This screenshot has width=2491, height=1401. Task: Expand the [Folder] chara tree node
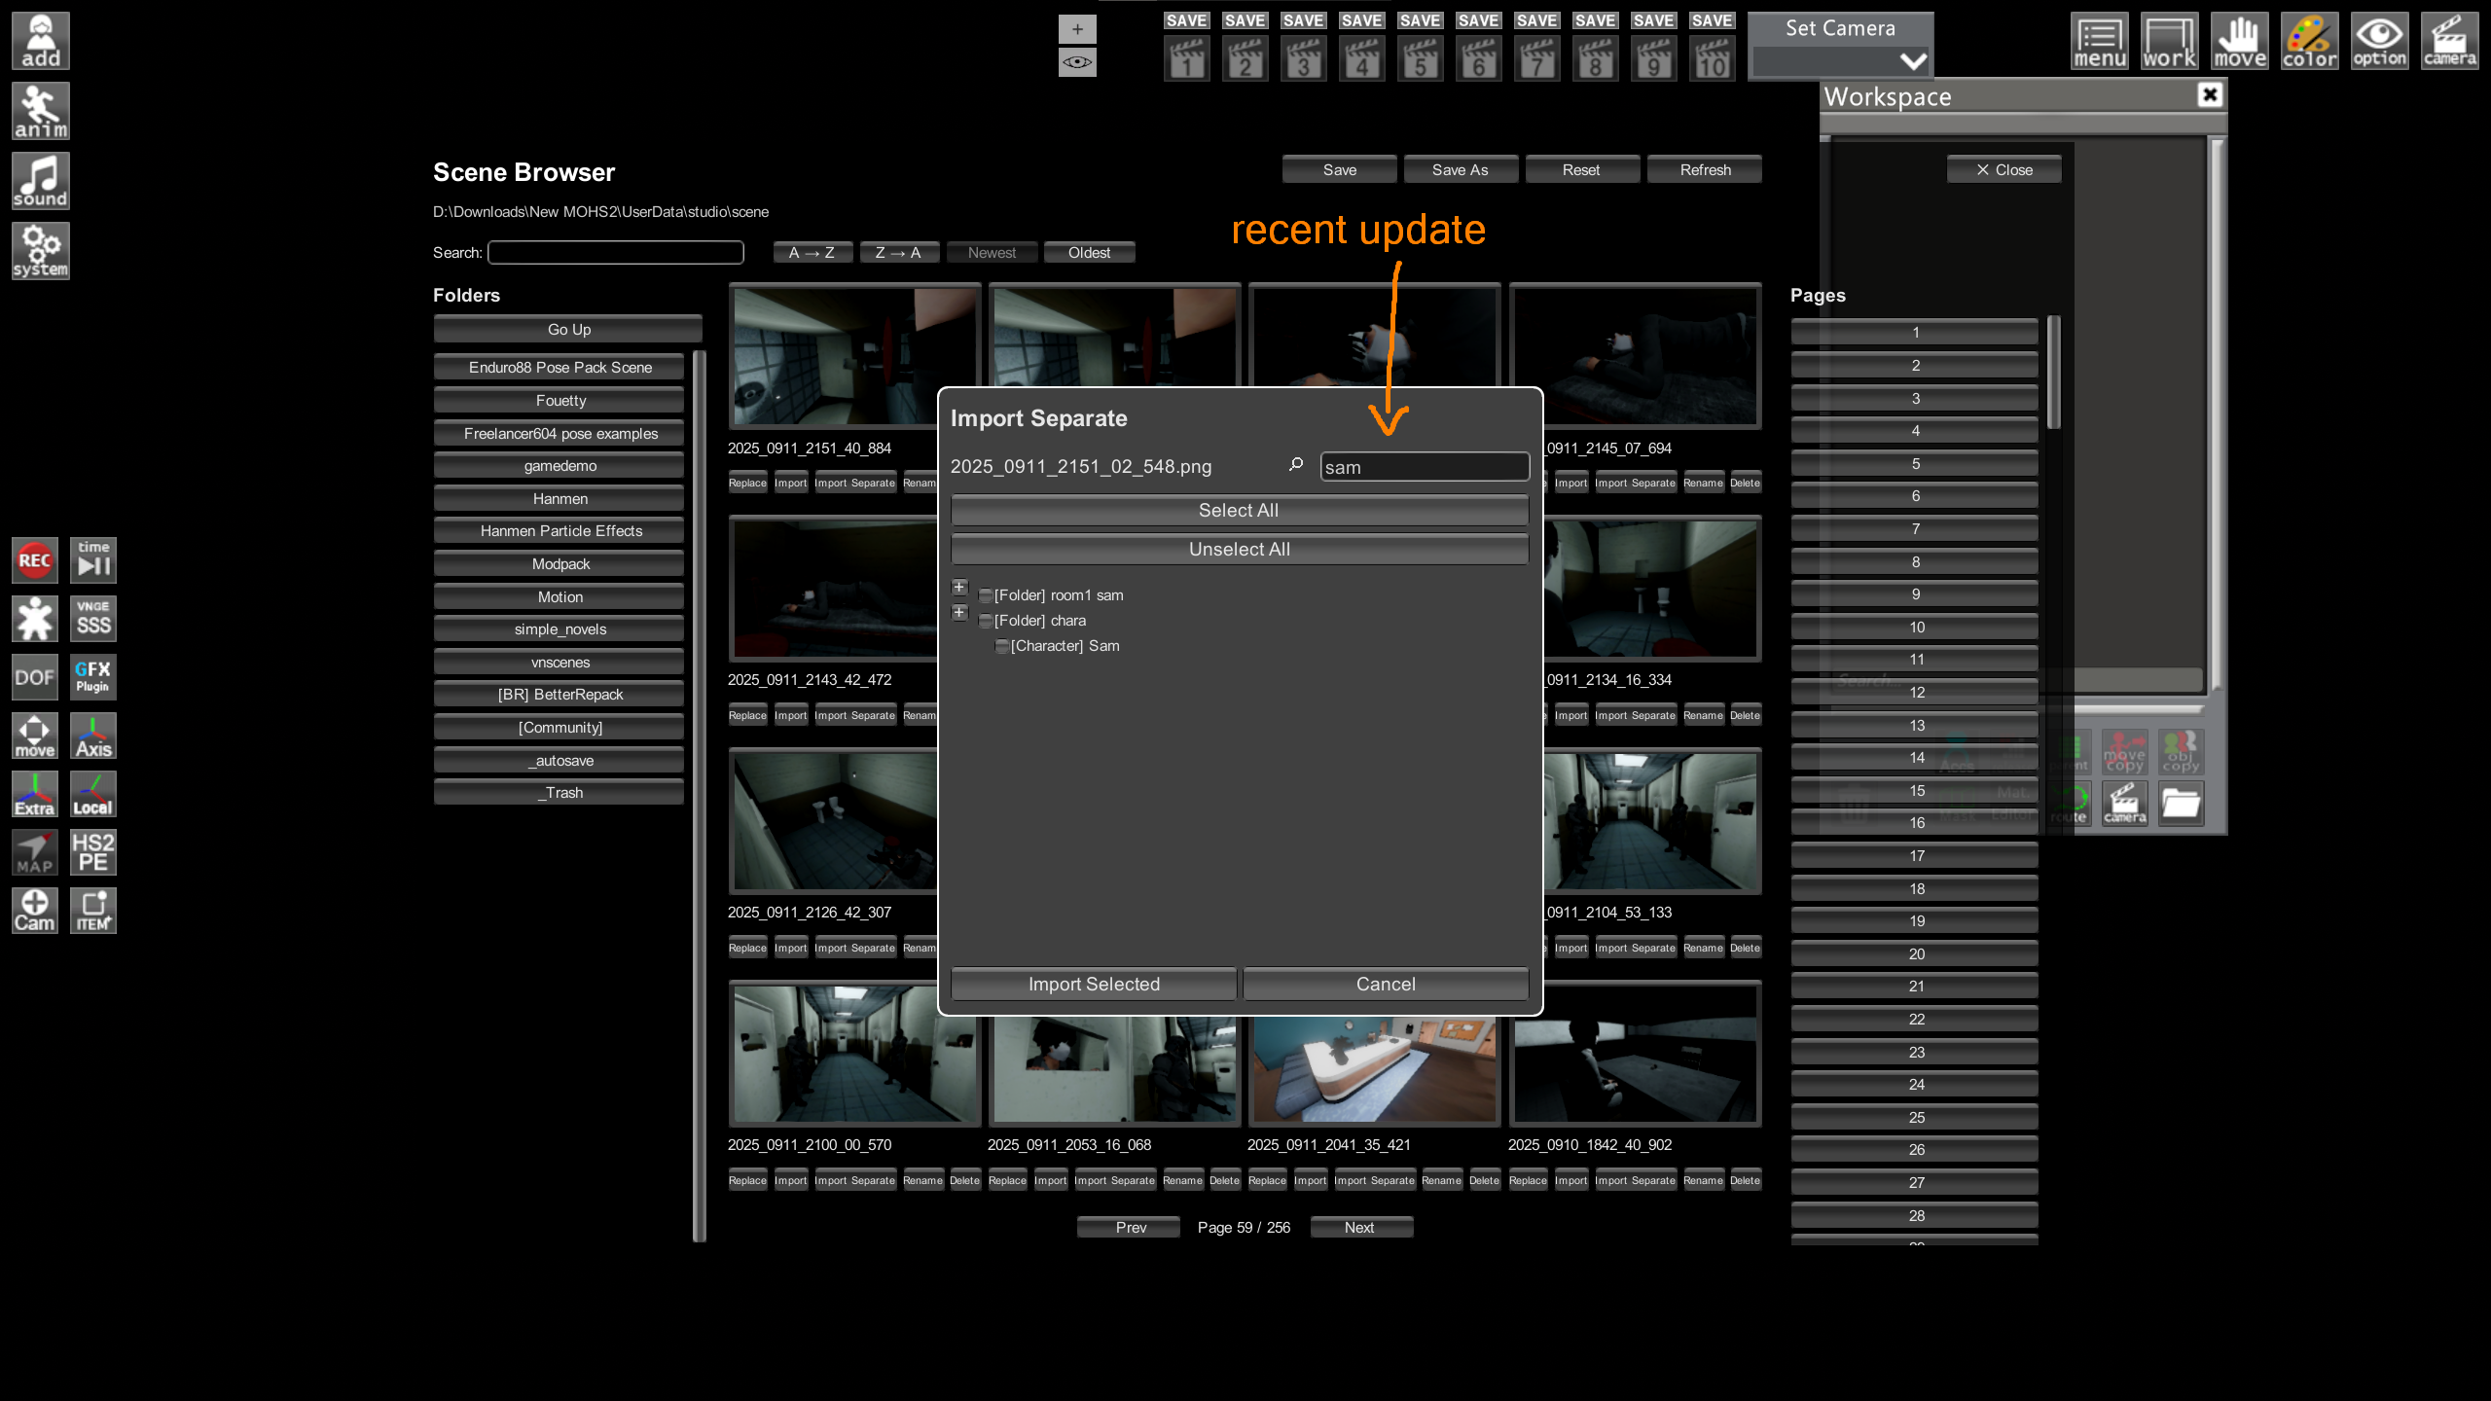coord(959,612)
